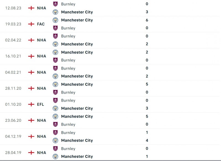221x161 pixels.
Task: Click Burnley crest in the 23.06.20 match
Action: click(56, 124)
